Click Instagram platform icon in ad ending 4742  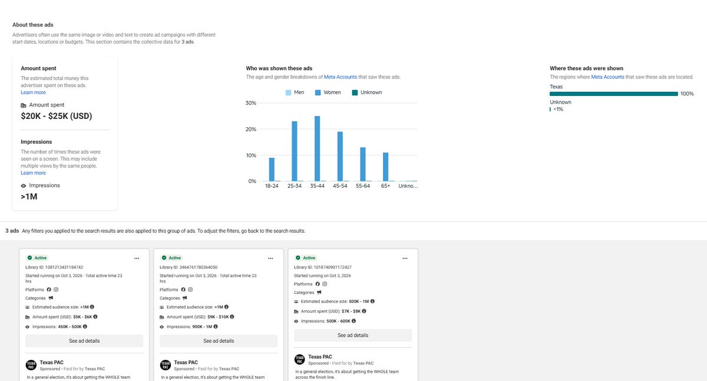click(x=56, y=290)
